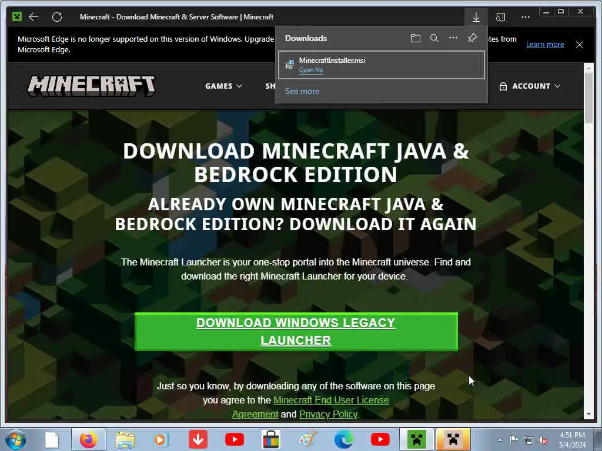The height and width of the screenshot is (451, 602).
Task: Click the MinecraftInstaller.msi file icon
Action: tap(289, 65)
